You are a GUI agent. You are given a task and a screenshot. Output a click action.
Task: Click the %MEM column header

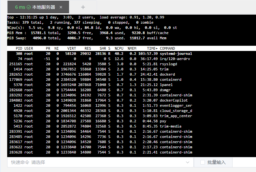tap(132, 48)
